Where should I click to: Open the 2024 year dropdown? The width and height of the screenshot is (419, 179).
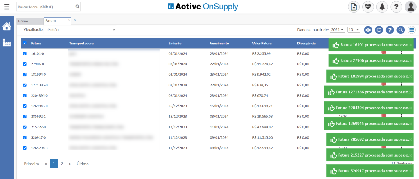338,30
